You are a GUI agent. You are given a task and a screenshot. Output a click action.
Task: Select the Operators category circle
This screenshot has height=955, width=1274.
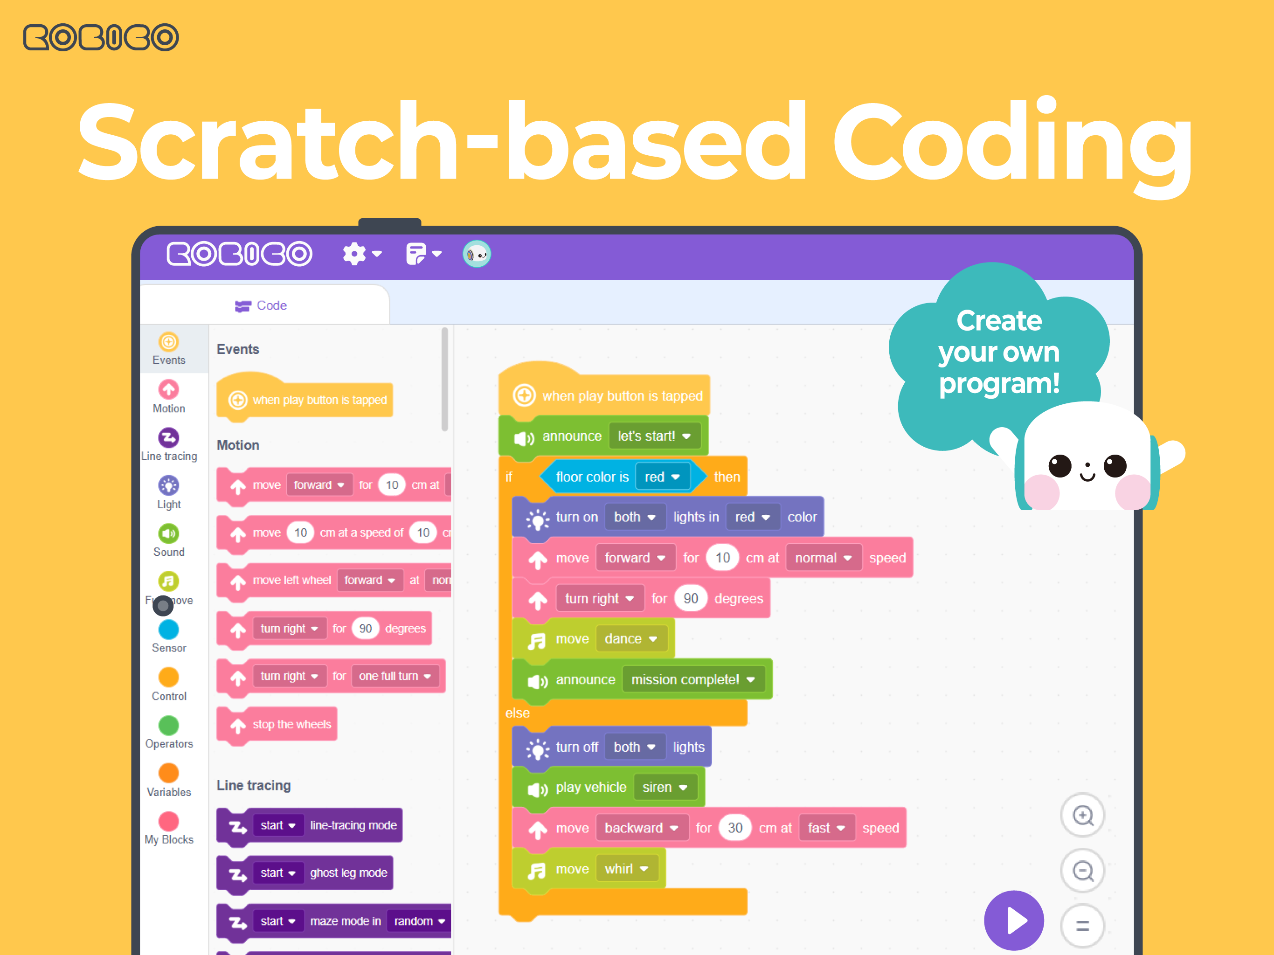(x=169, y=725)
